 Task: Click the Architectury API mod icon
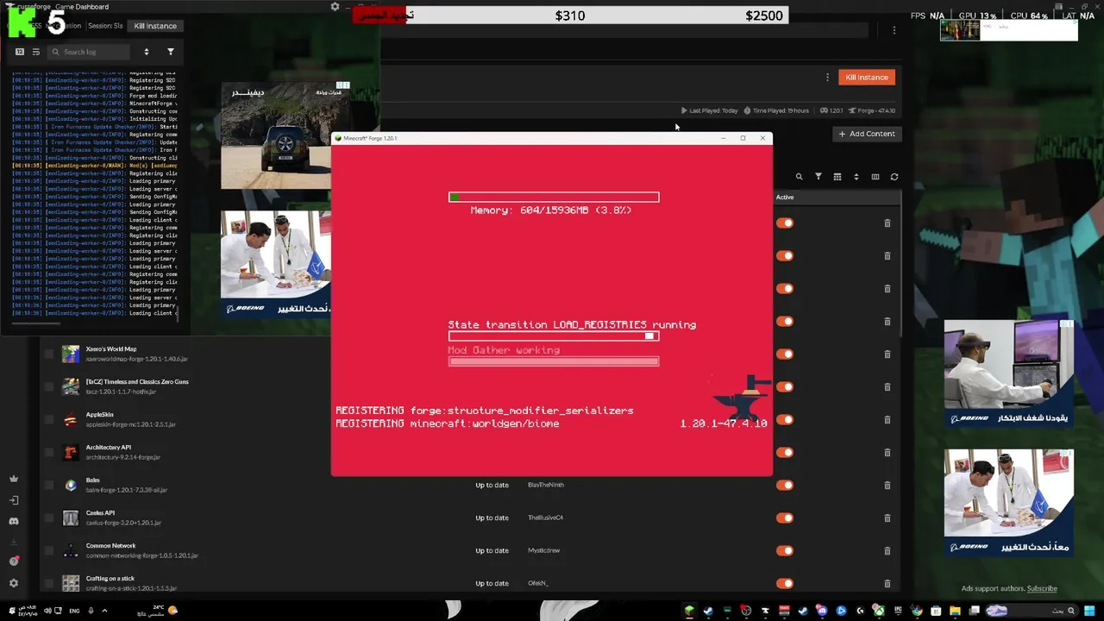pos(71,452)
